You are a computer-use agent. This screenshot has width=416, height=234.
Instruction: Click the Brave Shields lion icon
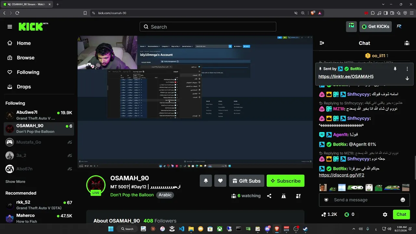tap(313, 13)
